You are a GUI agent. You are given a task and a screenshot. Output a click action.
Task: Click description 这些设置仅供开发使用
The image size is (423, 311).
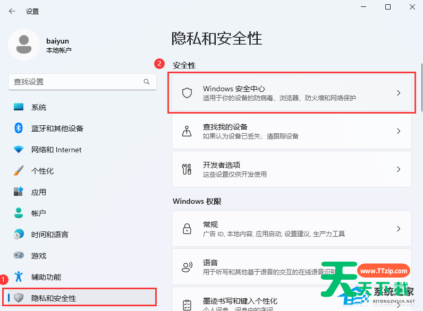[235, 175]
